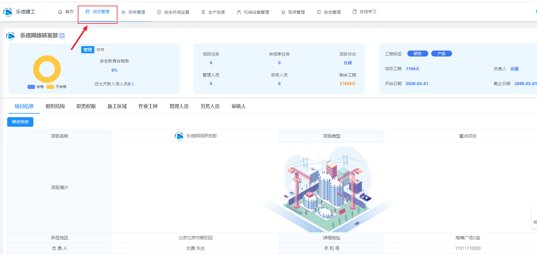Toggle the 合格 legend item
The image size is (537, 254).
[36, 87]
